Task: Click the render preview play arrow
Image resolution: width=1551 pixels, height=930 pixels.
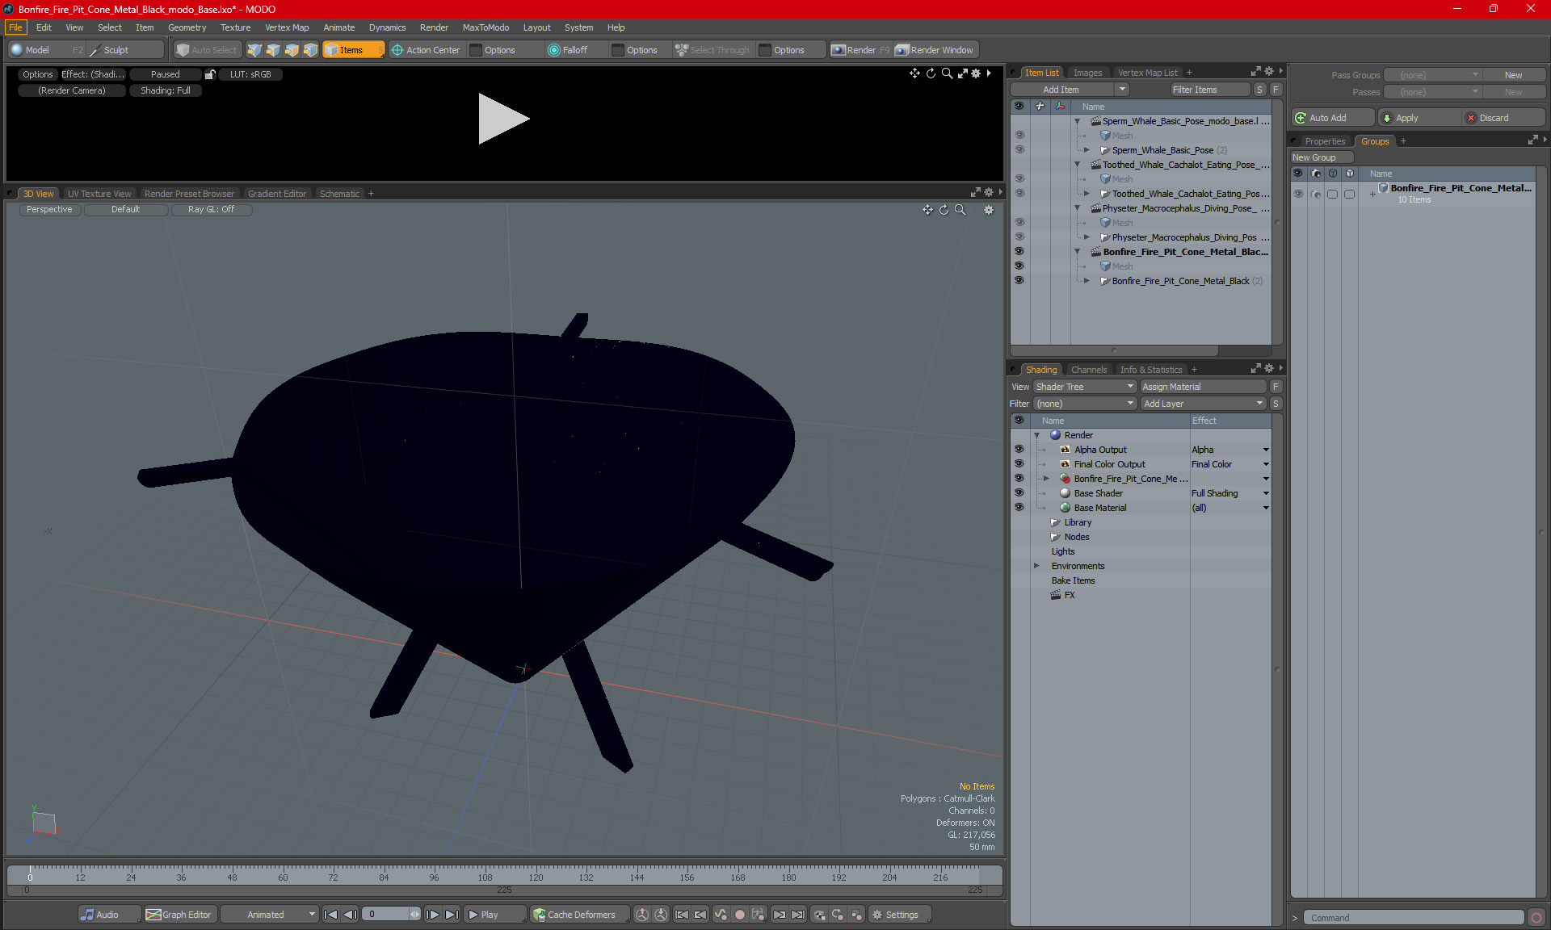Action: pos(502,119)
